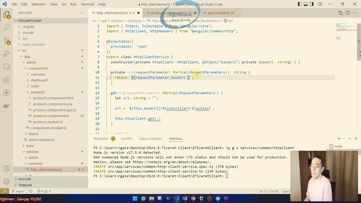Open the Help menu
Viewport: 361px width, 203px height.
(102, 4)
